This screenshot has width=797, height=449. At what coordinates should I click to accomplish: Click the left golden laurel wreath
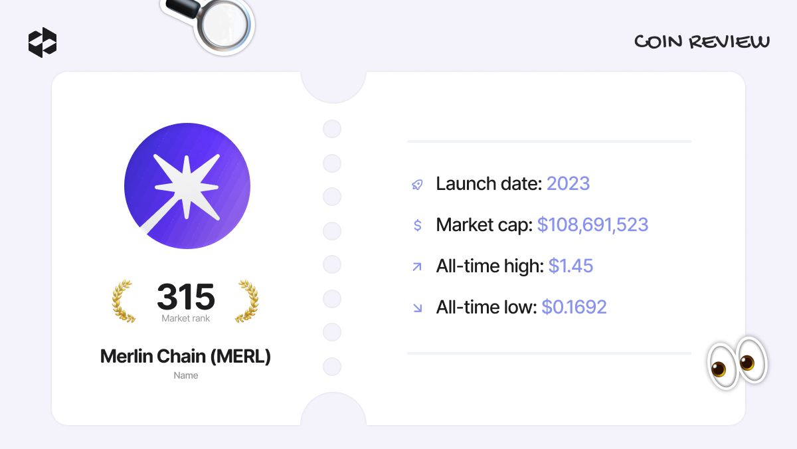point(124,302)
